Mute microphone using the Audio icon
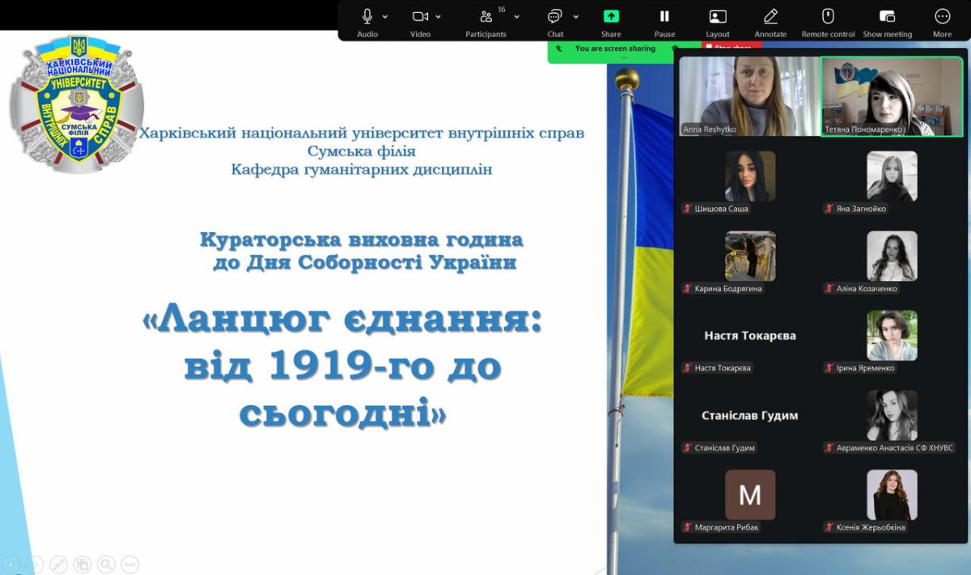The width and height of the screenshot is (971, 575). [x=367, y=17]
